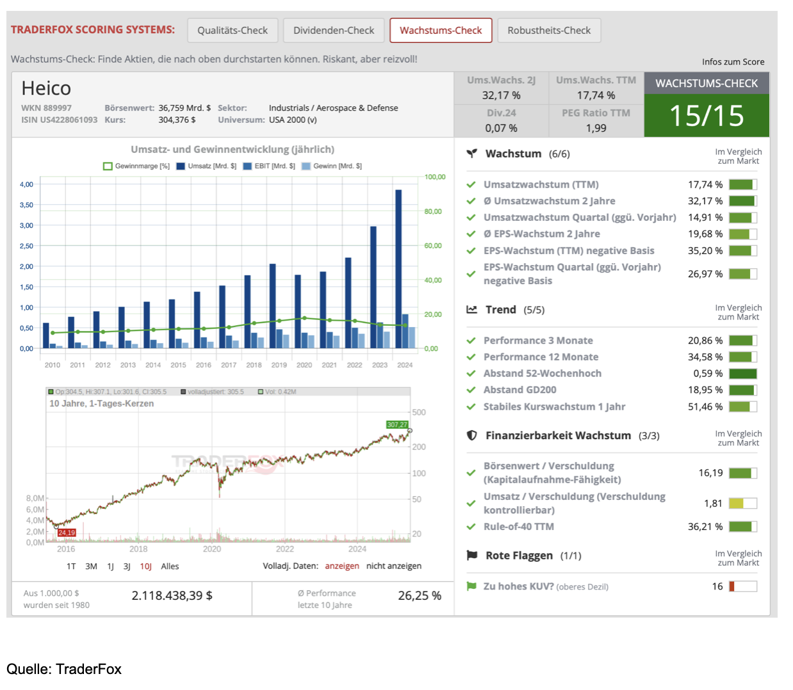
Task: Select the 10J chart range
Action: pyautogui.click(x=146, y=566)
